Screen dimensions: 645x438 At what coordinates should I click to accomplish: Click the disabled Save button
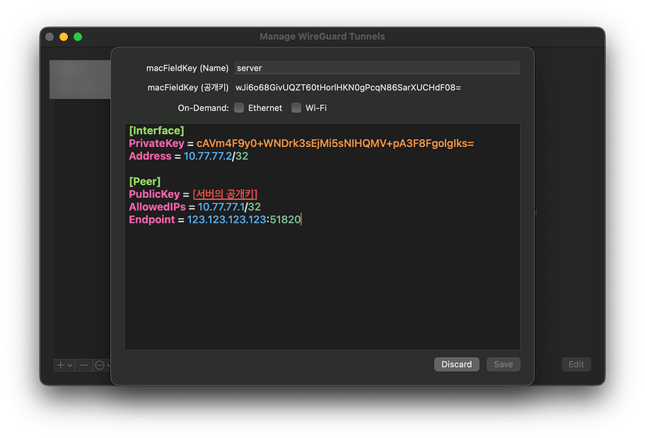click(x=503, y=364)
